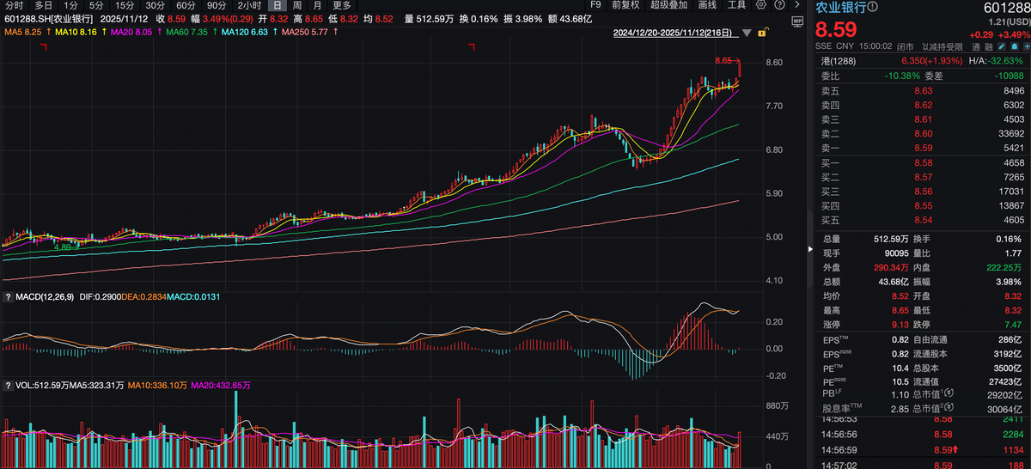Select the 30分 period tab

click(155, 5)
